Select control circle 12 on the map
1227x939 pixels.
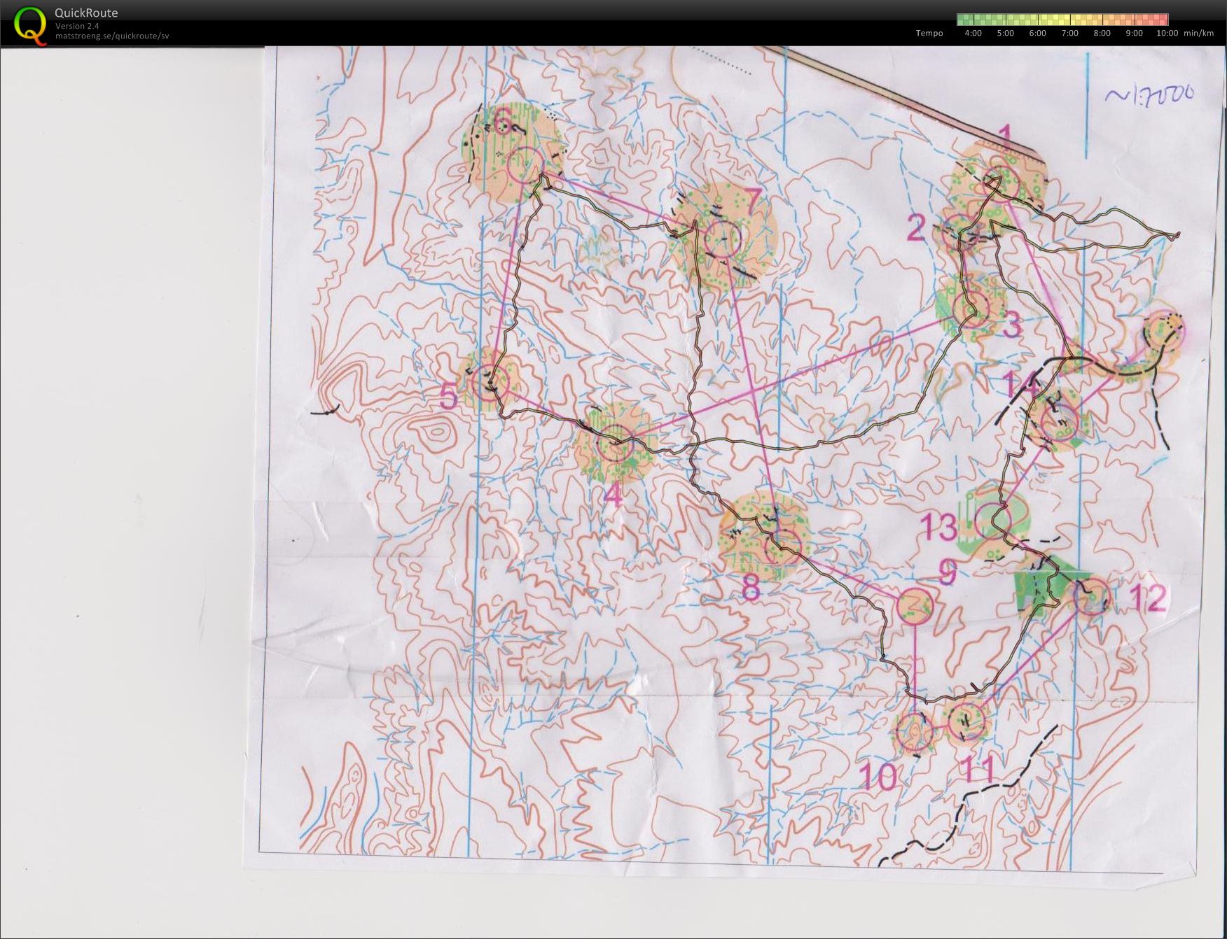(x=1092, y=597)
